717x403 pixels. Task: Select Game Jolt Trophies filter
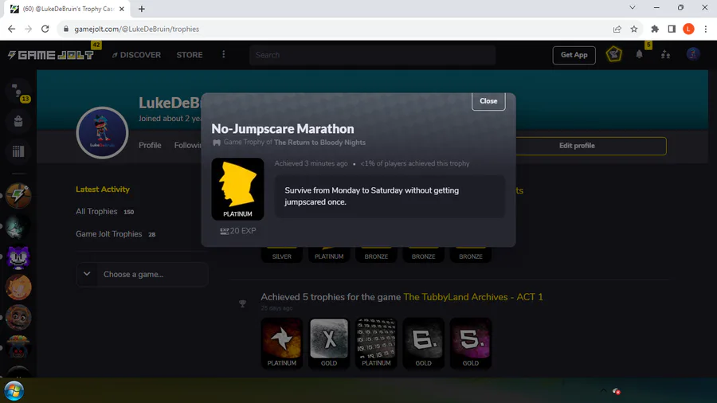(116, 234)
